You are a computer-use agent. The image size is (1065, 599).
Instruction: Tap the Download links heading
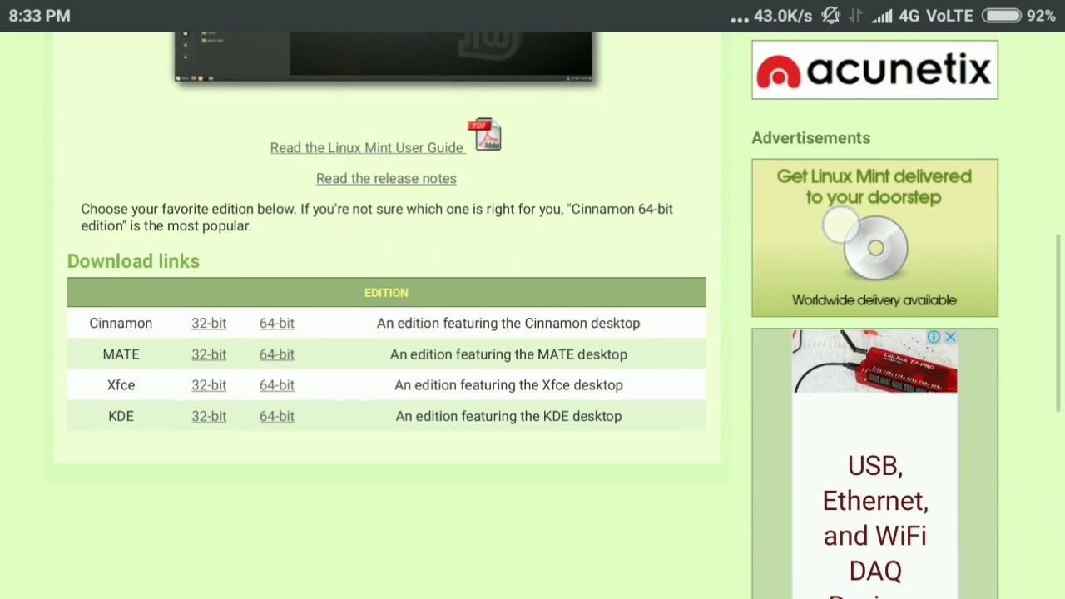[133, 261]
